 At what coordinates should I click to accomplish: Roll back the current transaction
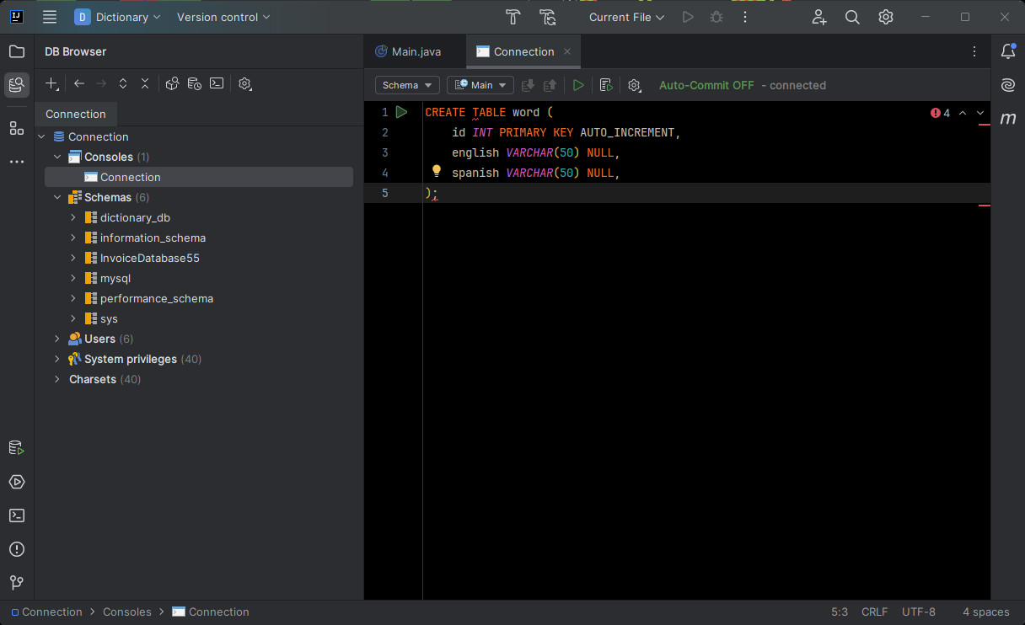click(x=550, y=84)
